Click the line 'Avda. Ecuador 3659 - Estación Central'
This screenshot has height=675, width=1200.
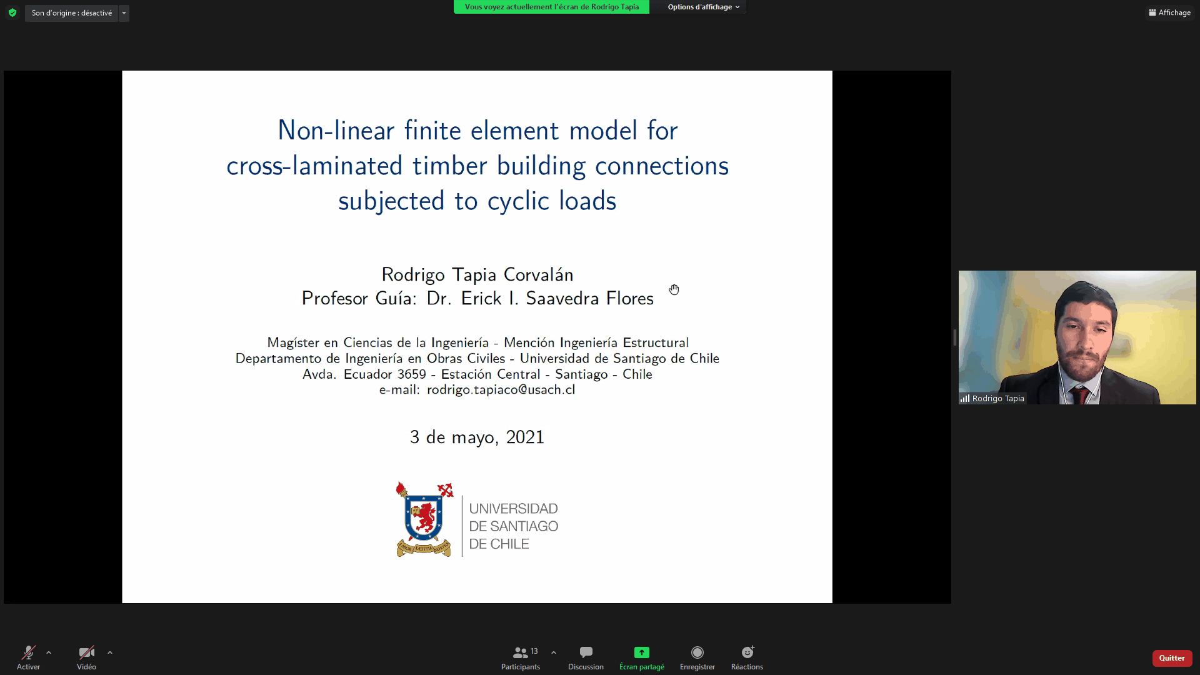coord(421,374)
